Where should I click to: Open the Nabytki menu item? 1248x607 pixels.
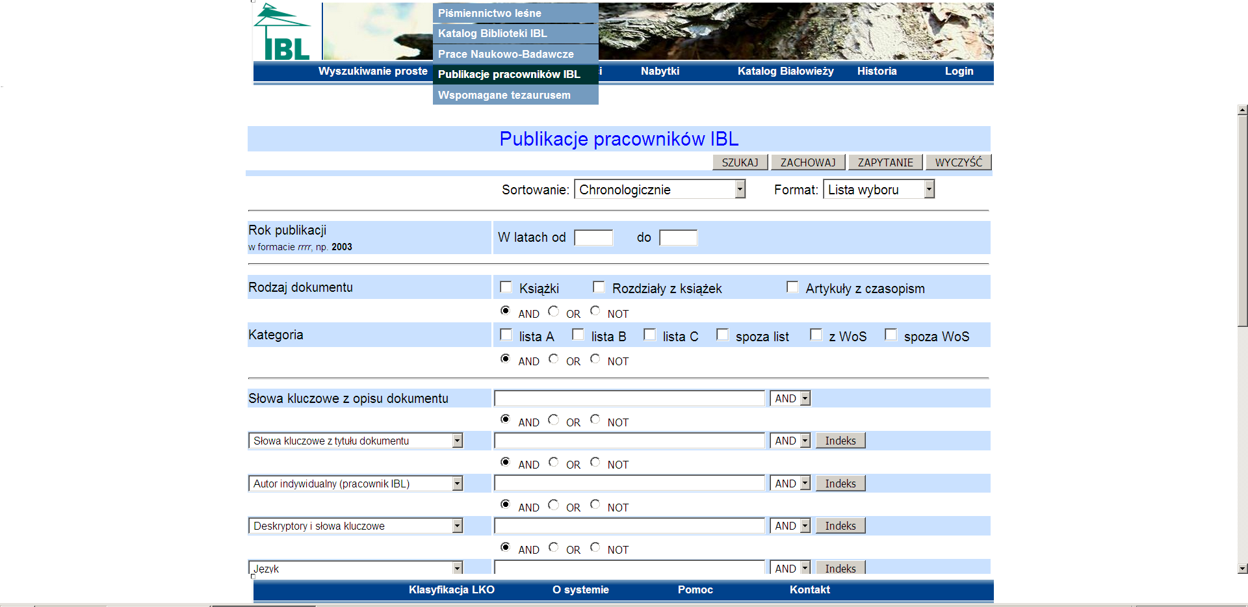[x=660, y=71]
